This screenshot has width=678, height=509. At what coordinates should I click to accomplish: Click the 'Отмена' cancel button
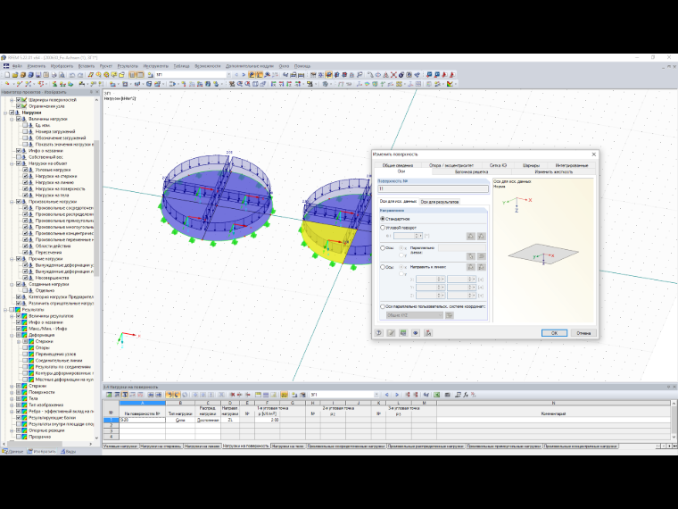pos(583,333)
